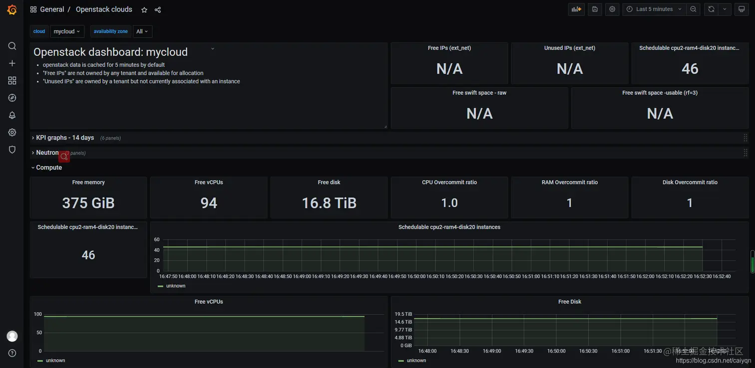Click the Add panel icon
The width and height of the screenshot is (755, 368).
point(577,9)
